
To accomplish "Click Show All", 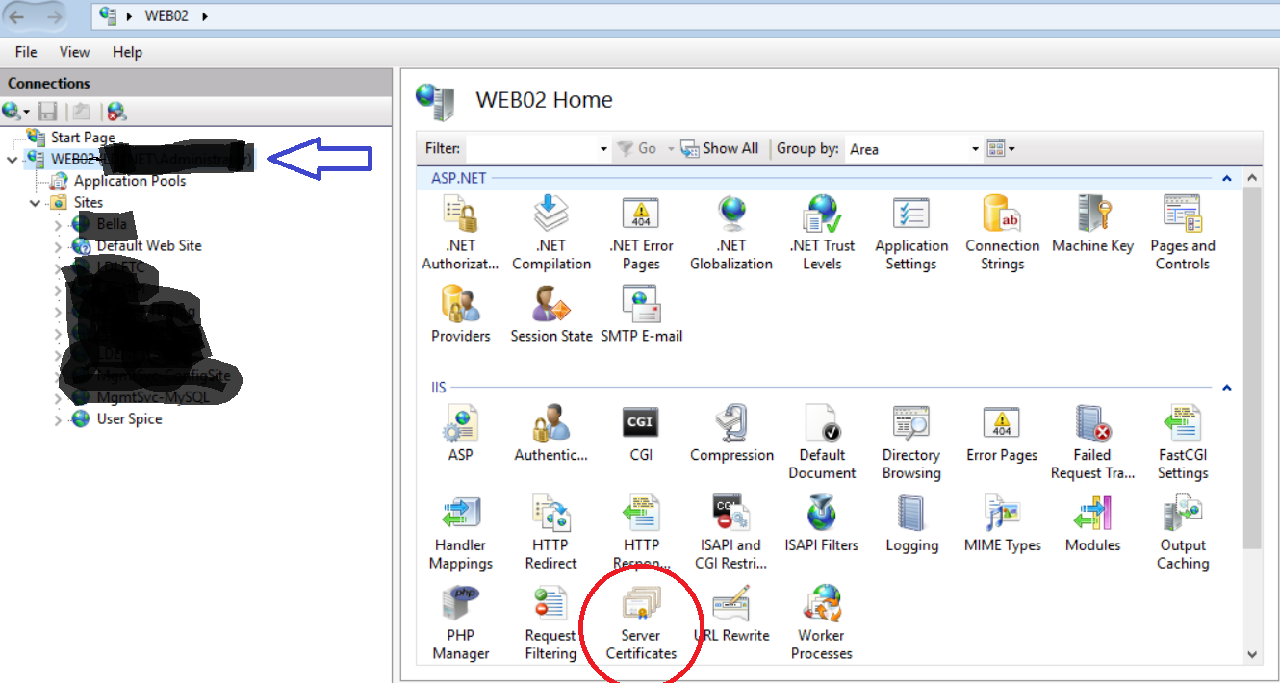I will coord(720,148).
